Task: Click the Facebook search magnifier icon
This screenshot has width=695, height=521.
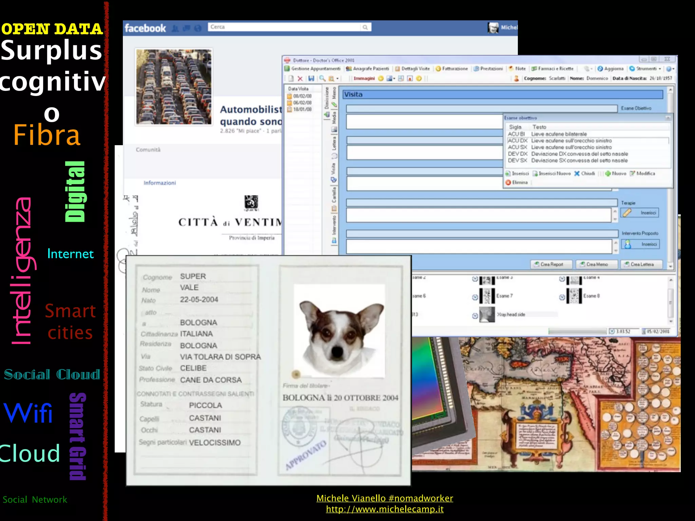Action: [x=365, y=27]
